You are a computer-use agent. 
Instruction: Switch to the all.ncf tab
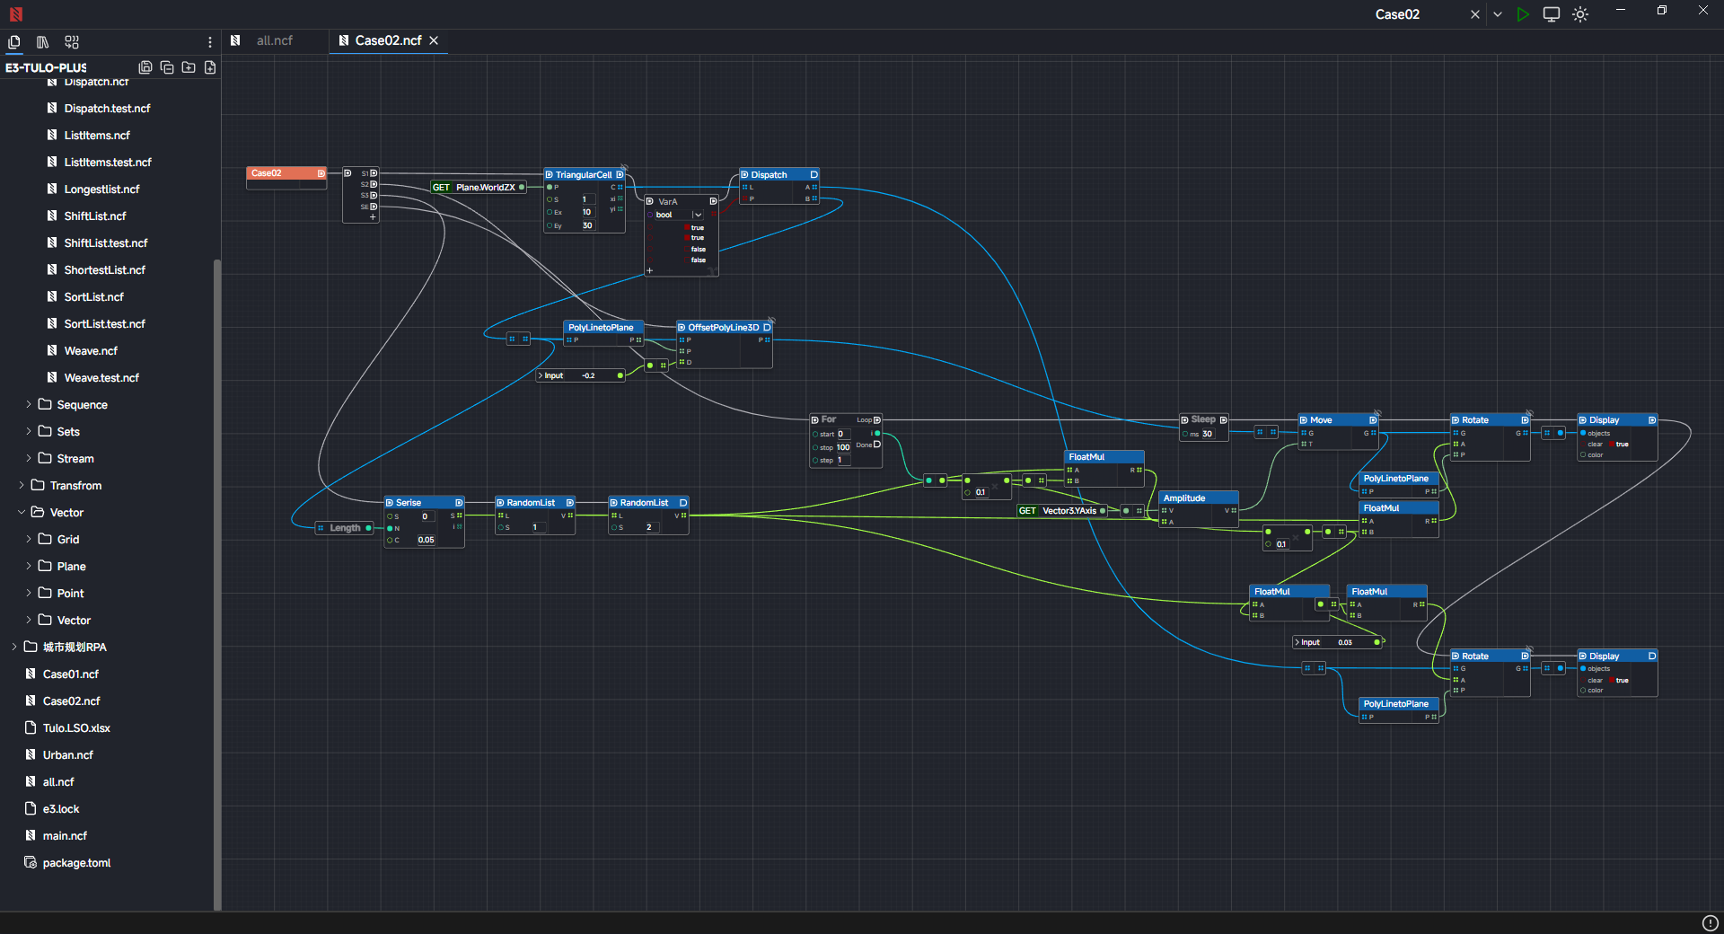pos(274,40)
